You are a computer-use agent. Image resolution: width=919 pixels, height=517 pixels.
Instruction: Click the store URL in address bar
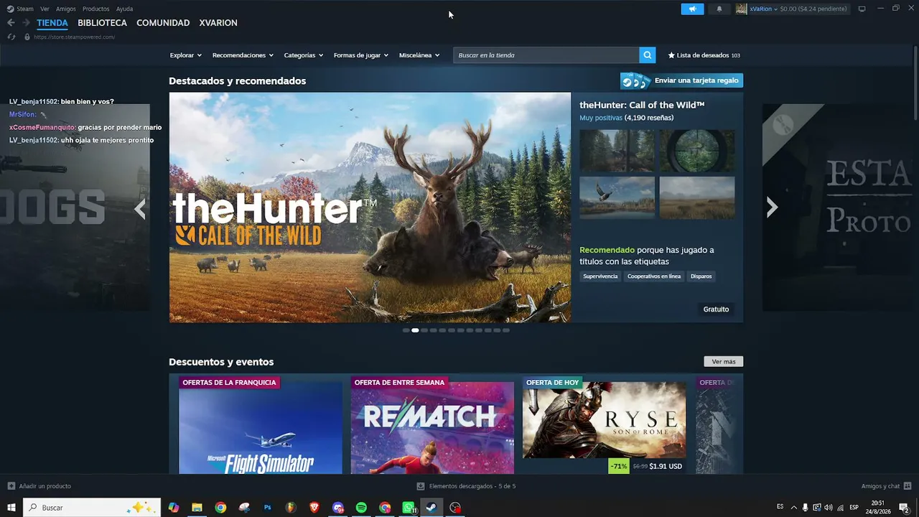[x=74, y=37]
